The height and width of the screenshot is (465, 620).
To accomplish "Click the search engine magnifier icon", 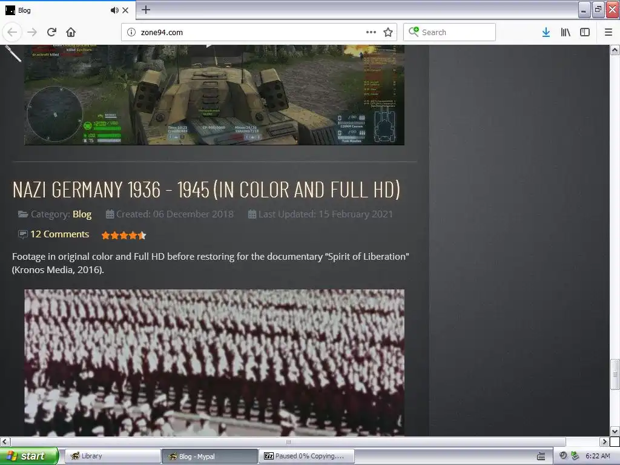I will click(414, 31).
